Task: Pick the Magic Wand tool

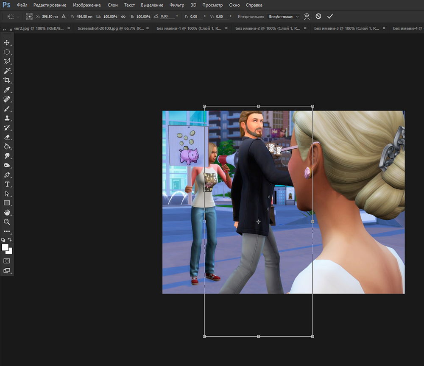Action: [7, 71]
